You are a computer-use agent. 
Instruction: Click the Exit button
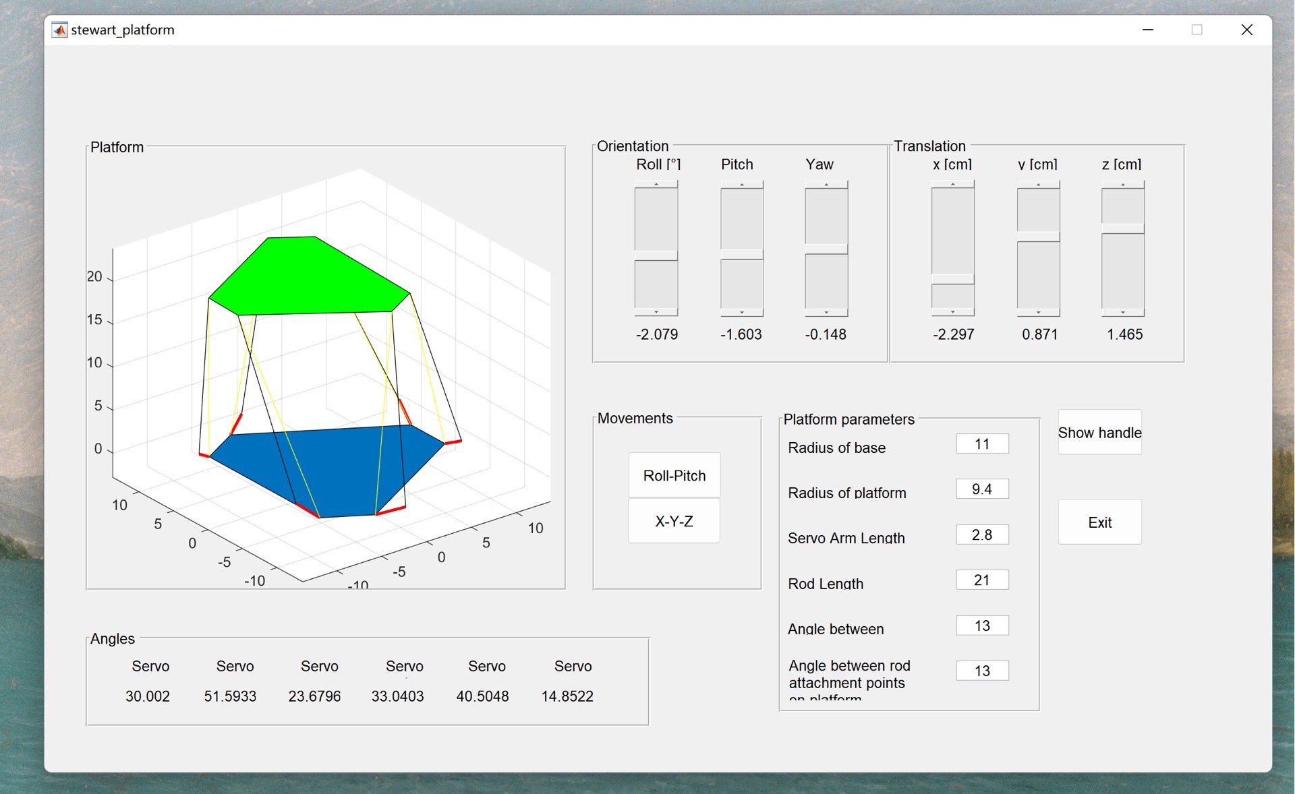[x=1099, y=522]
